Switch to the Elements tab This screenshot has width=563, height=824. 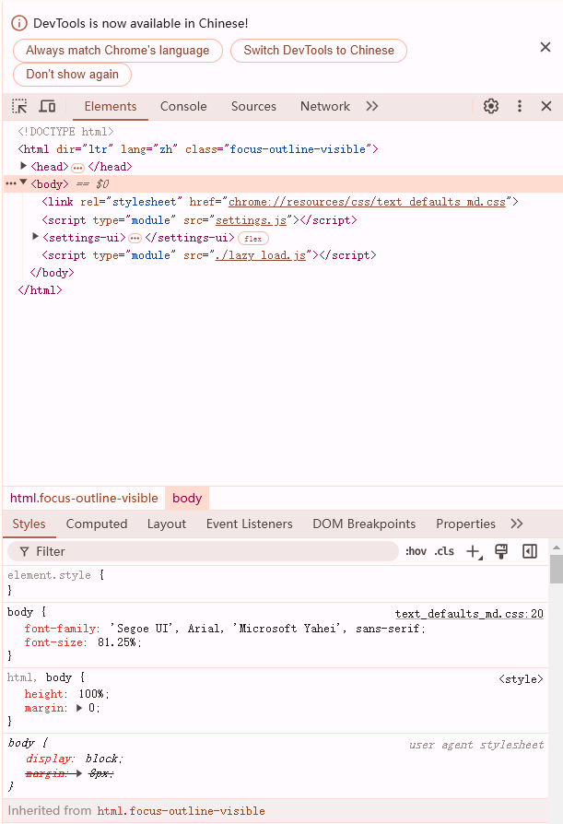[111, 106]
